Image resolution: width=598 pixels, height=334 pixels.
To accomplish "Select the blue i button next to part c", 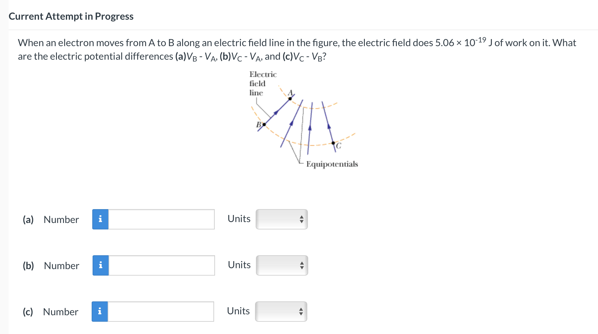I will (x=100, y=311).
